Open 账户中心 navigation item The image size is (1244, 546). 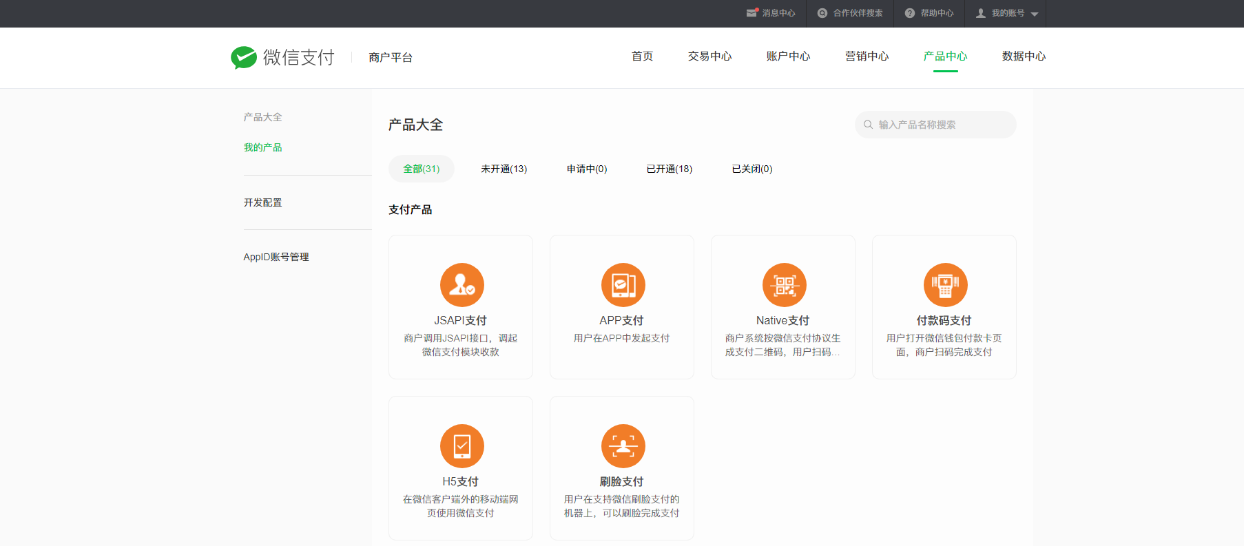(789, 56)
